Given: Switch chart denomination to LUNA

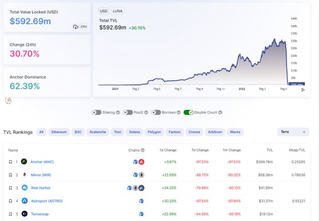Looking at the screenshot, I should [118, 11].
